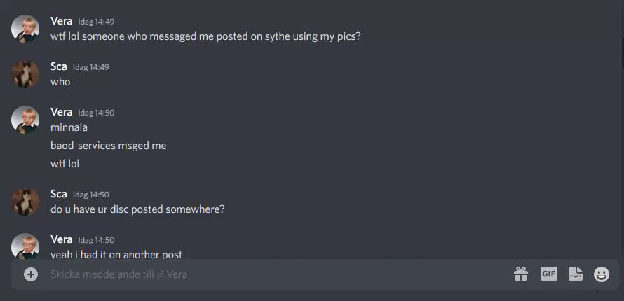The image size is (624, 301).
Task: Click the plus attachment button
Action: tap(31, 274)
